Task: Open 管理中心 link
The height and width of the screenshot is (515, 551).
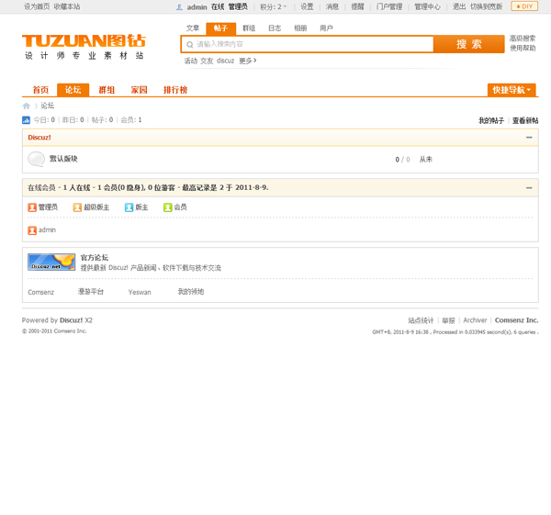Action: [427, 6]
